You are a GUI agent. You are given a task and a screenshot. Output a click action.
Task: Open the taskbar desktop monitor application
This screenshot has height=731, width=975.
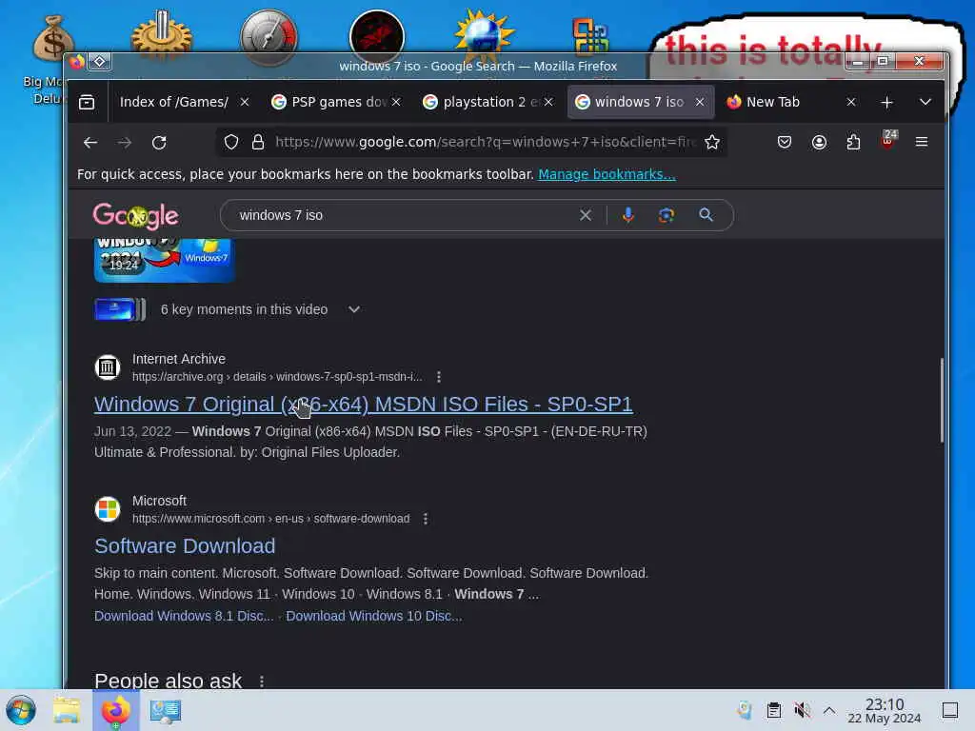[x=166, y=710]
